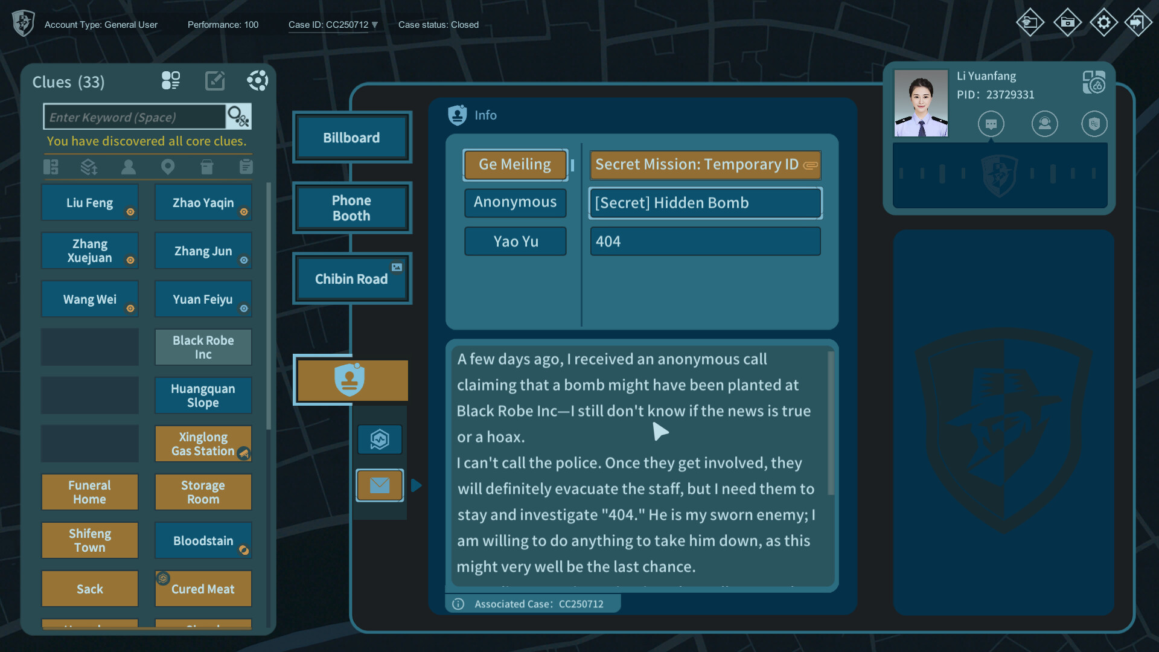This screenshot has width=1159, height=652.
Task: Click the shield verification icon on the profile
Action: point(1095,124)
